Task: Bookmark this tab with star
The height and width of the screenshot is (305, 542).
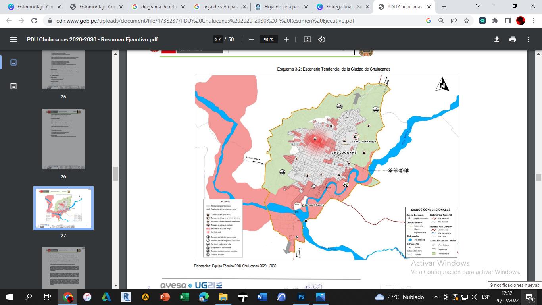Action: [x=467, y=21]
